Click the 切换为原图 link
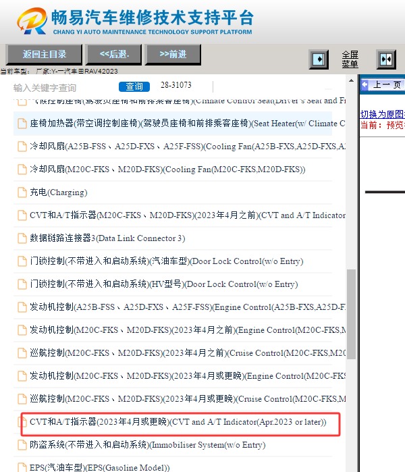405x472 pixels. [383, 114]
